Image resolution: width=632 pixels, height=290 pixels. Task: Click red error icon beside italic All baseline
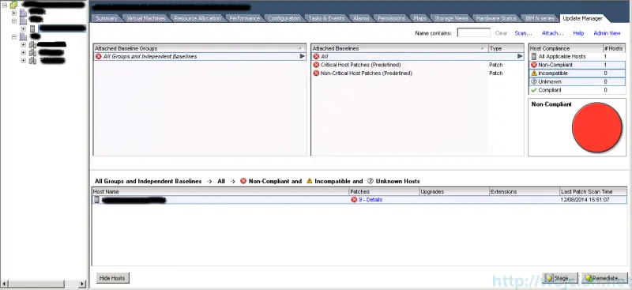pos(316,56)
